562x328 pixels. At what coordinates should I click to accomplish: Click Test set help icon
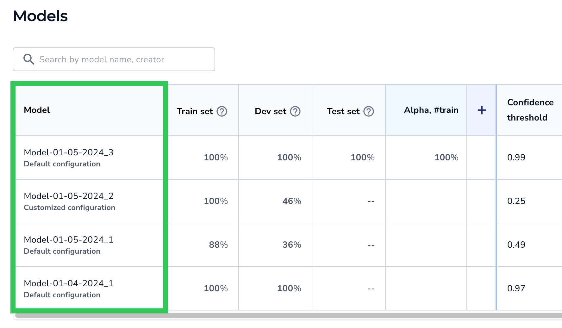pos(369,111)
